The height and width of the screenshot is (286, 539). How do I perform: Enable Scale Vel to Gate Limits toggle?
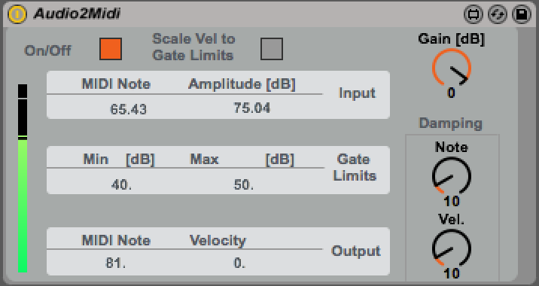(x=272, y=49)
